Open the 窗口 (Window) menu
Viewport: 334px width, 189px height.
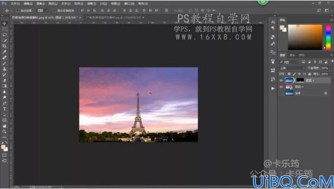click(129, 4)
